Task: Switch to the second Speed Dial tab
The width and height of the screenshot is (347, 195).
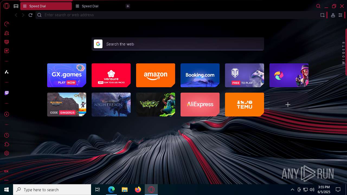Action: click(98, 6)
